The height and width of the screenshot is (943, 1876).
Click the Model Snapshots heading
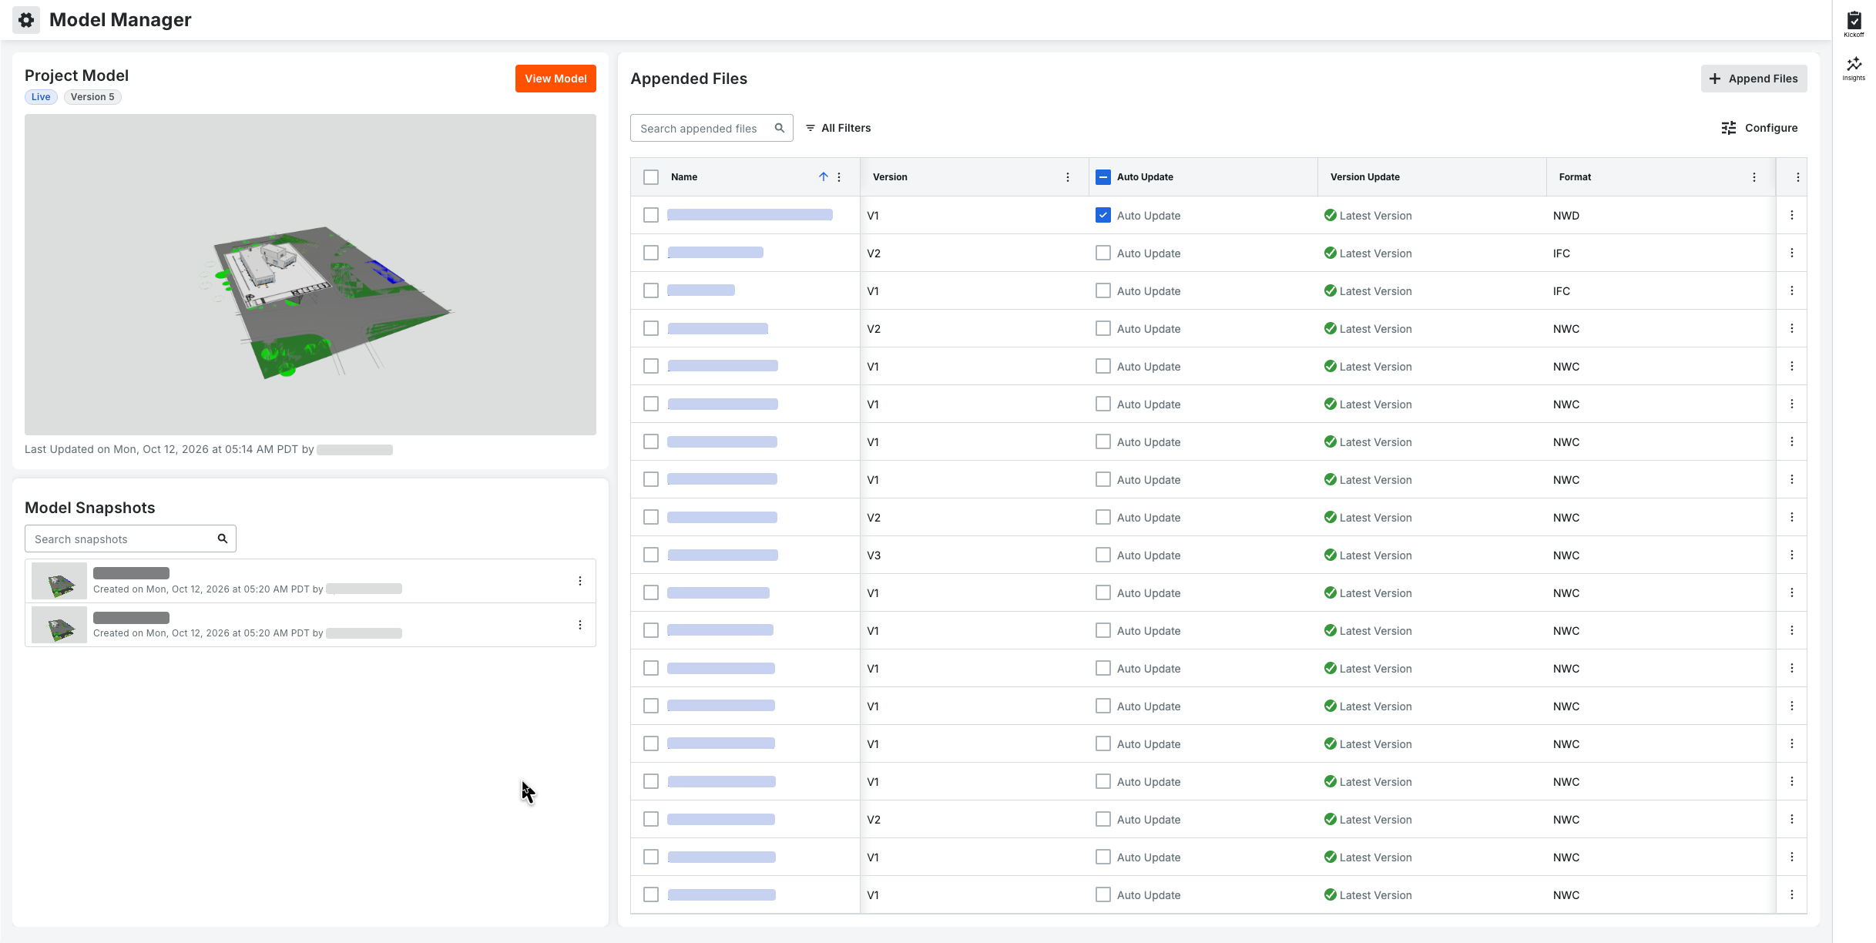(90, 508)
